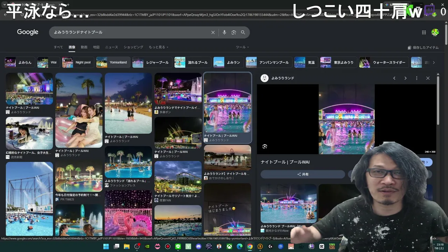Clear the search box with the X icon
The image size is (448, 252).
pos(213,33)
